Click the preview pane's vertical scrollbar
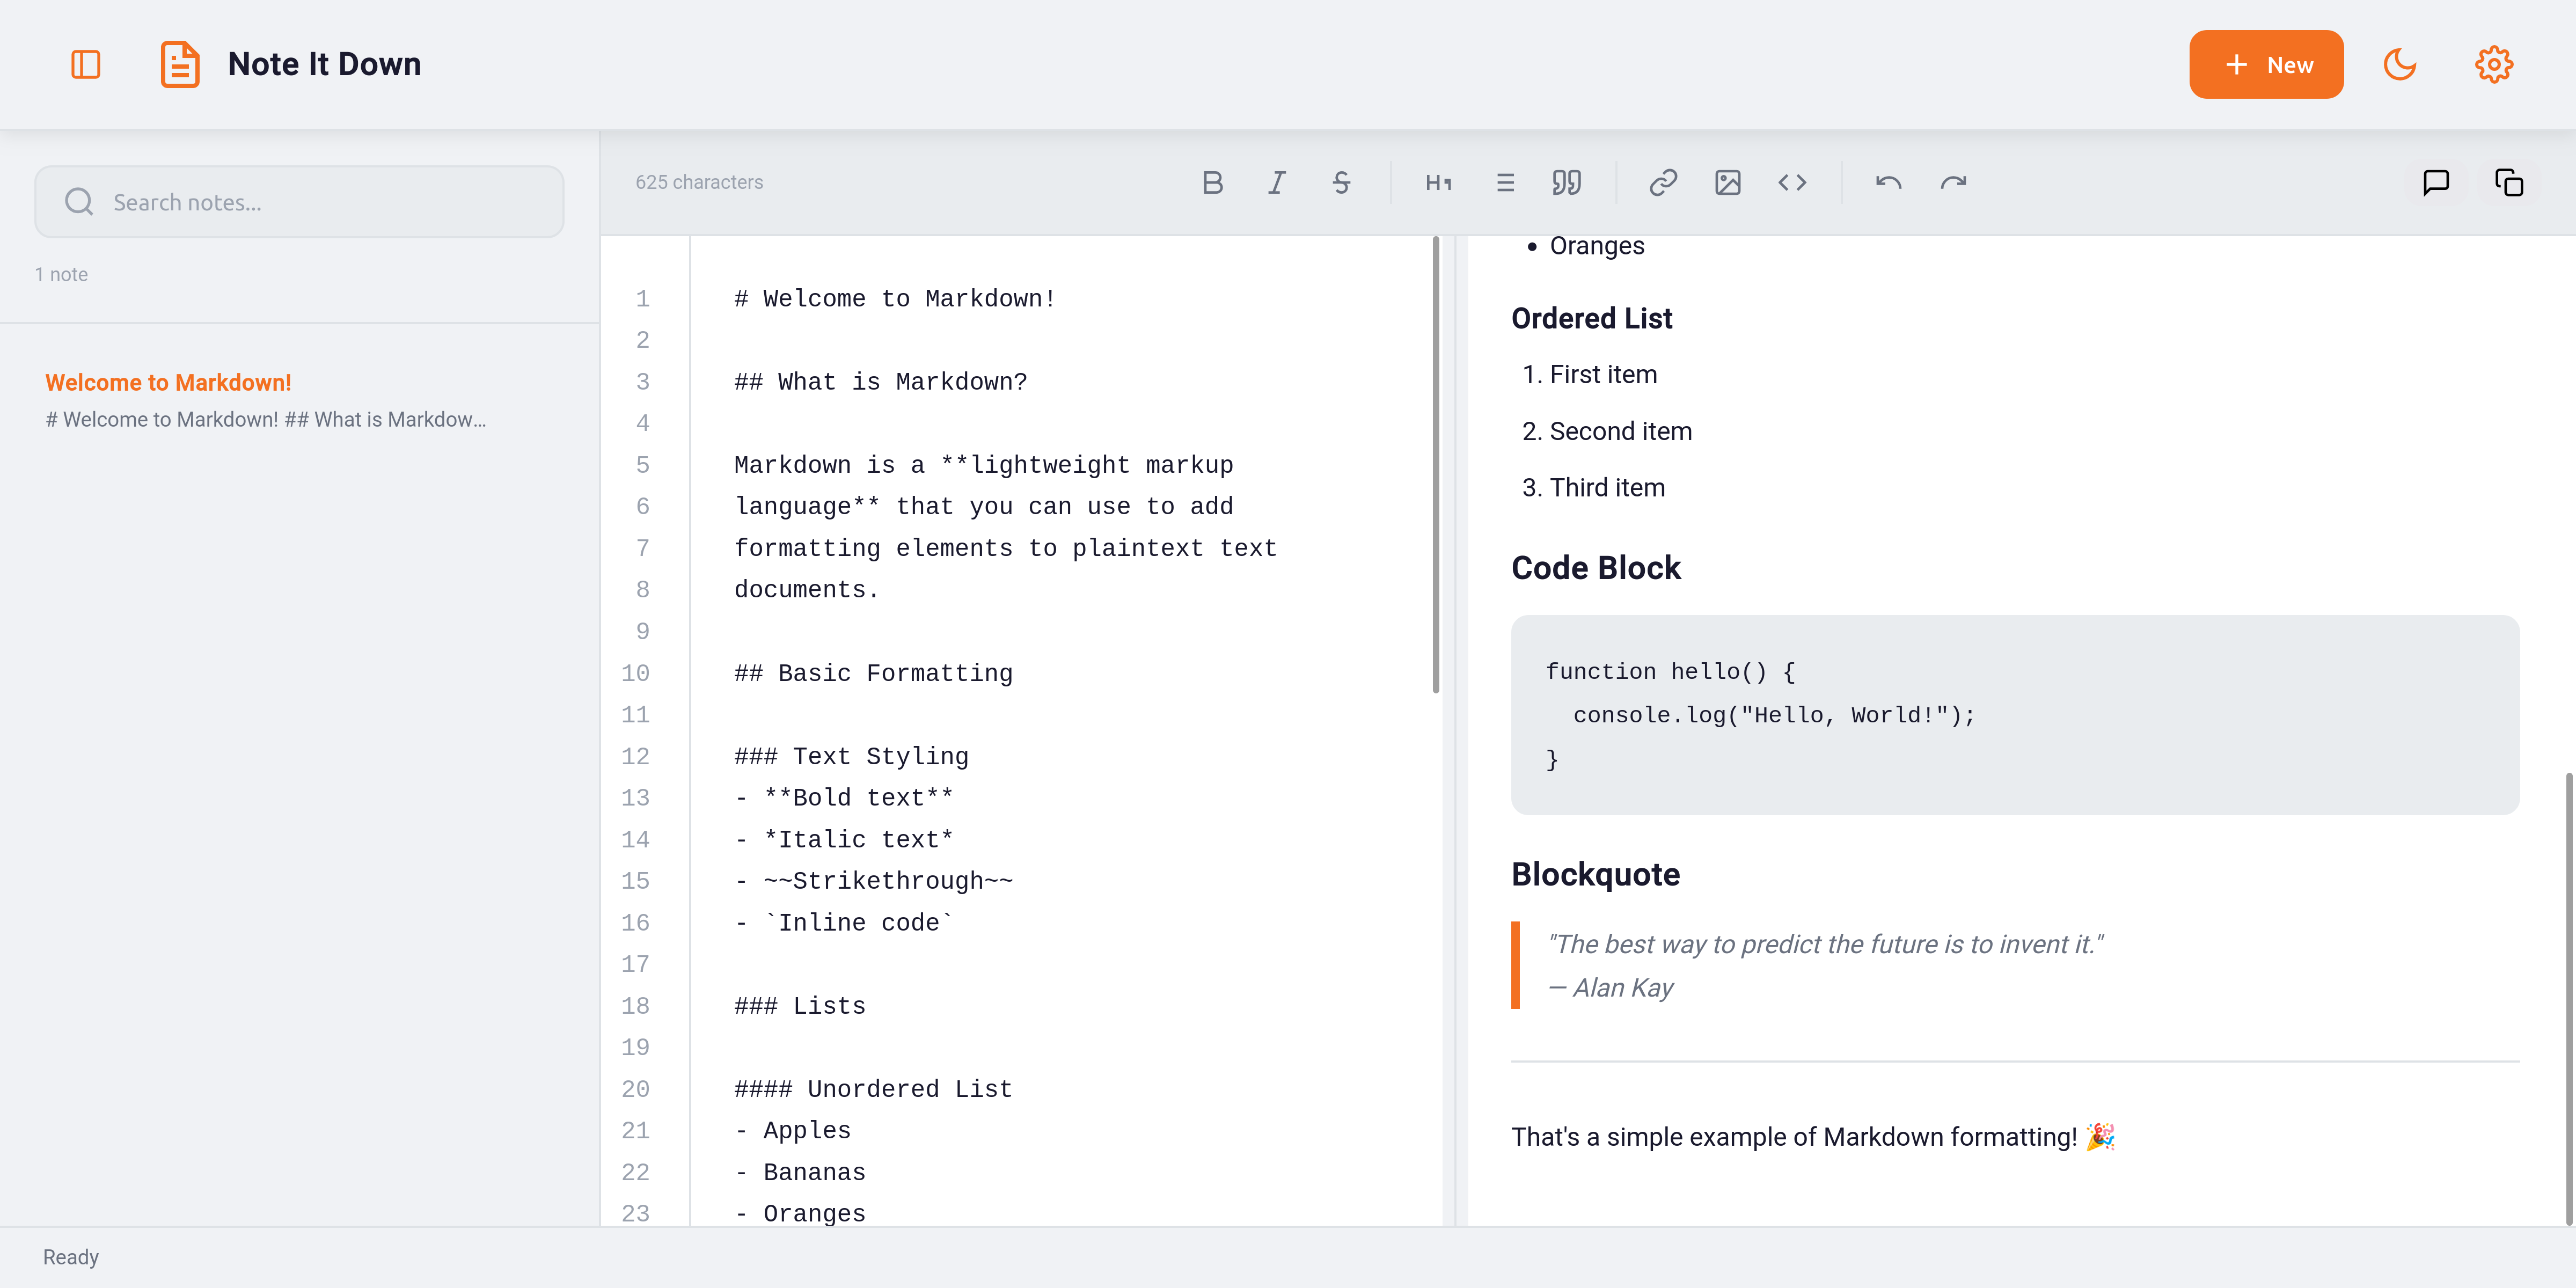 coord(2568,998)
